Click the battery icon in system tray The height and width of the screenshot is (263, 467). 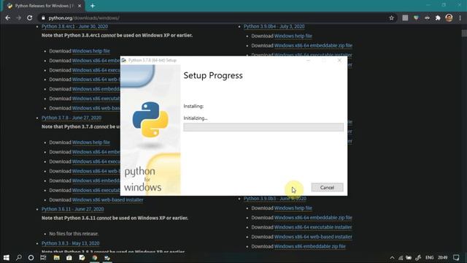(x=409, y=258)
